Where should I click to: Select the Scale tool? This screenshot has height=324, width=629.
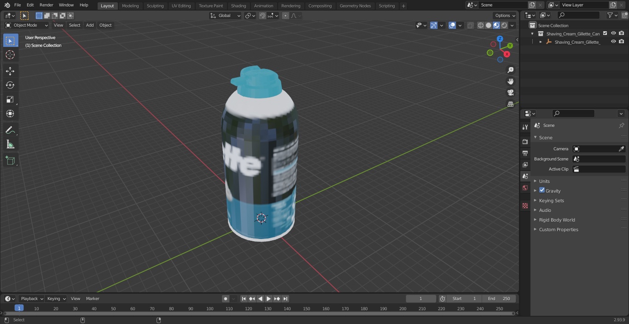[10, 99]
